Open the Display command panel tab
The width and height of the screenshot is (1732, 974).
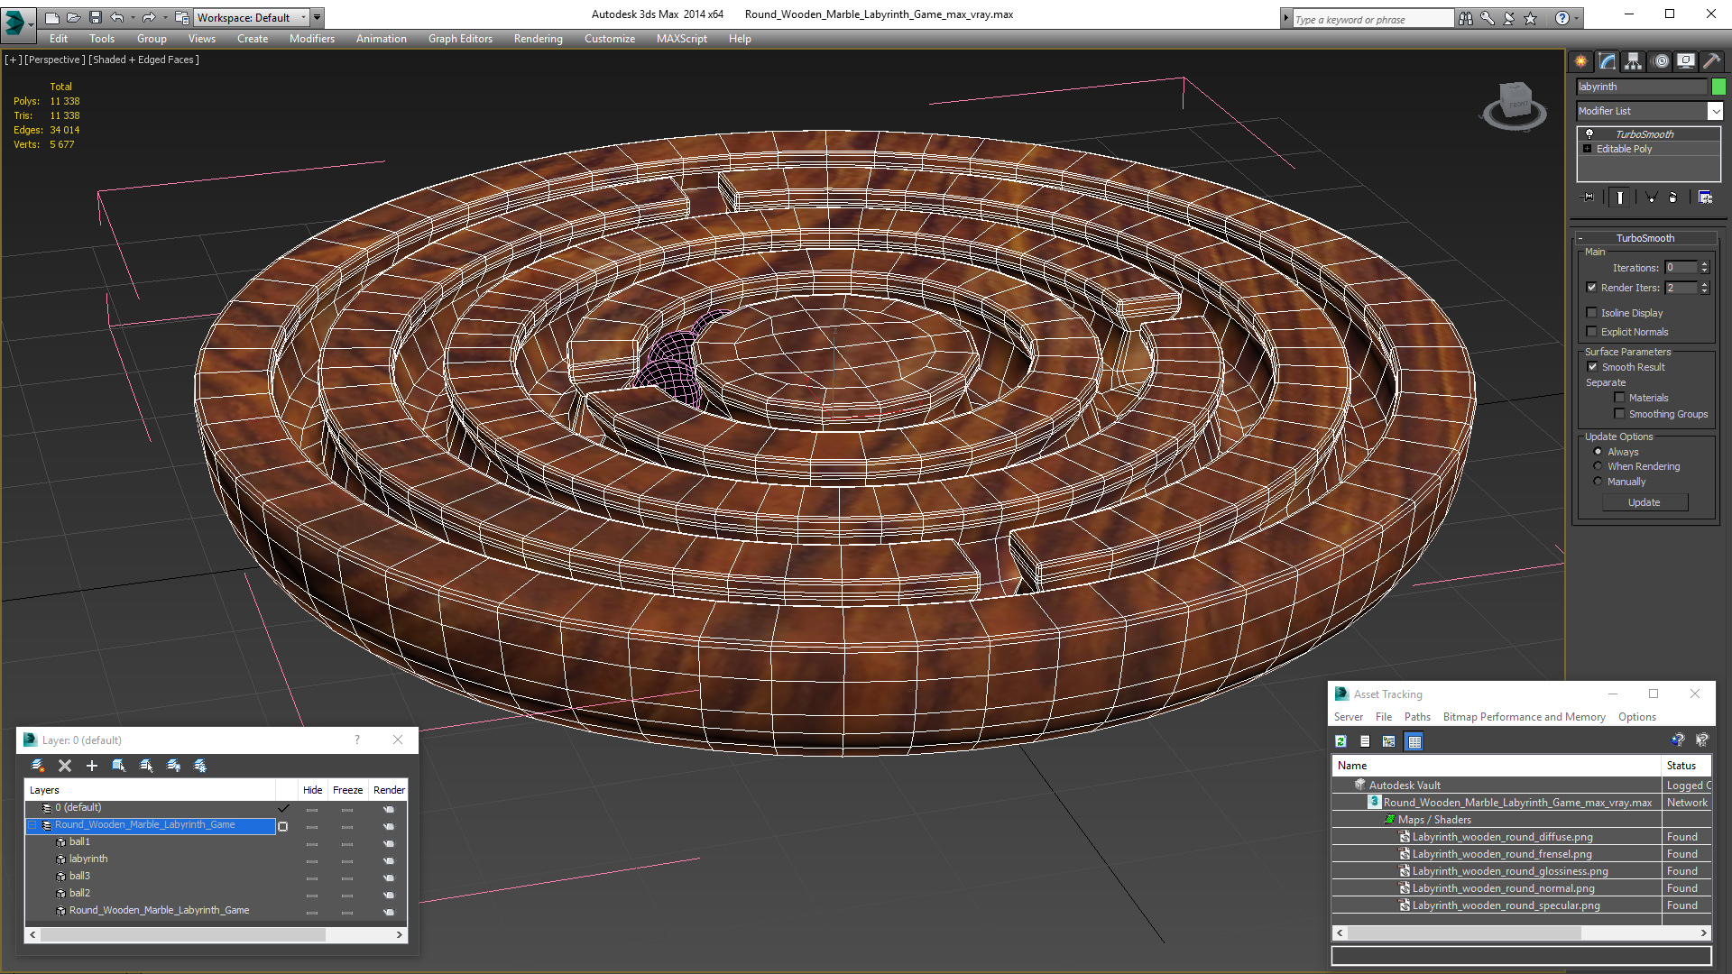1686,61
